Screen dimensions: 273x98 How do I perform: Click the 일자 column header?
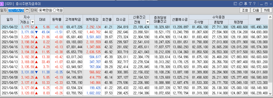tap(9, 20)
